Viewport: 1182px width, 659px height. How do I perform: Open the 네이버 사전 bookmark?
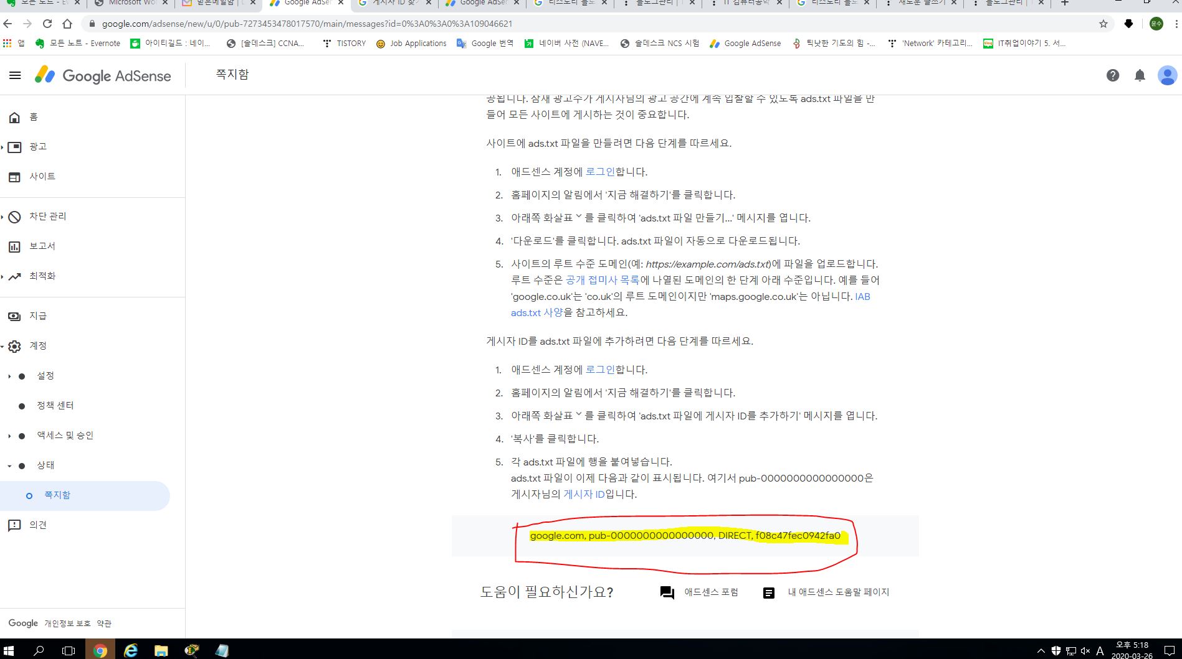[x=566, y=44]
